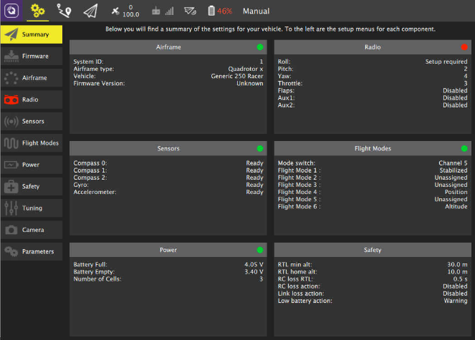Open the Manual flight mode selector

(x=256, y=11)
